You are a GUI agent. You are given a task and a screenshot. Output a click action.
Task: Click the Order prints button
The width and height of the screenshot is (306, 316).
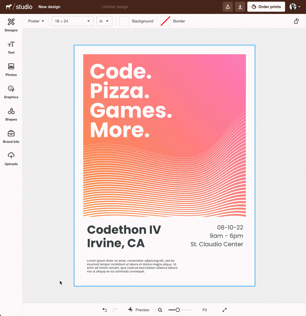[x=266, y=6]
